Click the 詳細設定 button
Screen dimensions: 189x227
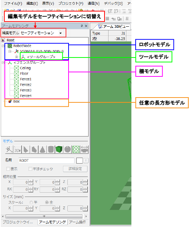click(75, 169)
